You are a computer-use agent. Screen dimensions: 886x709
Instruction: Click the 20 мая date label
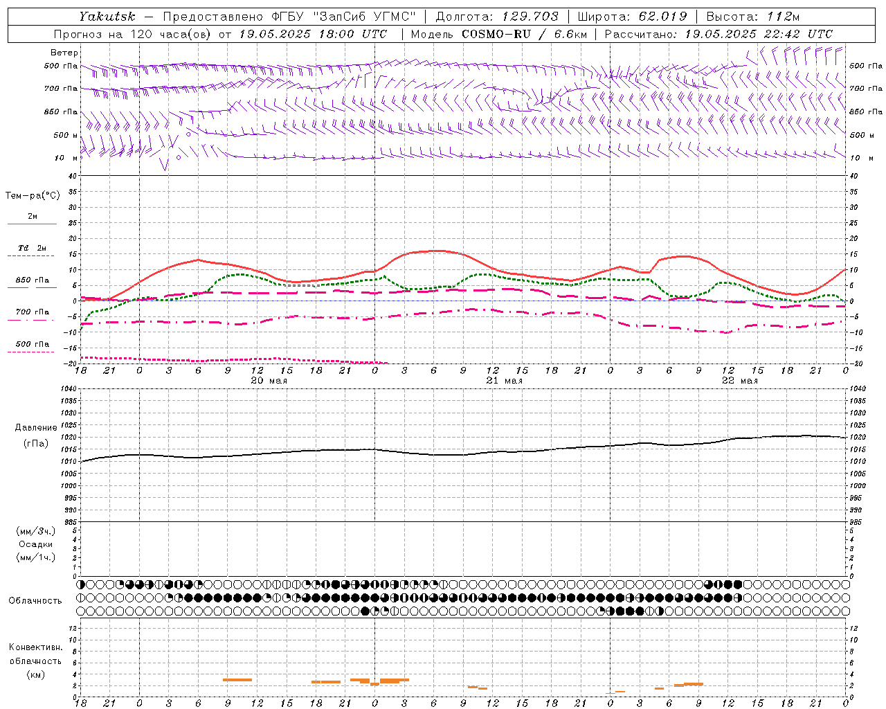pyautogui.click(x=269, y=381)
